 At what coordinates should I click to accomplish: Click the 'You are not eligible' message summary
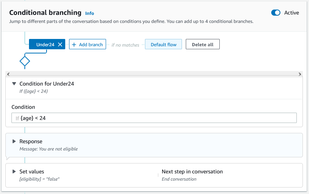pos(48,149)
